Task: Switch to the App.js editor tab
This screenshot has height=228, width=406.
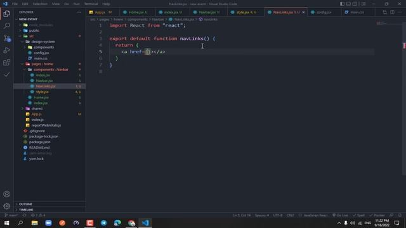Action: point(103,12)
